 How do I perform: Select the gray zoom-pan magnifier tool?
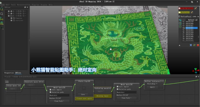point(1,14)
